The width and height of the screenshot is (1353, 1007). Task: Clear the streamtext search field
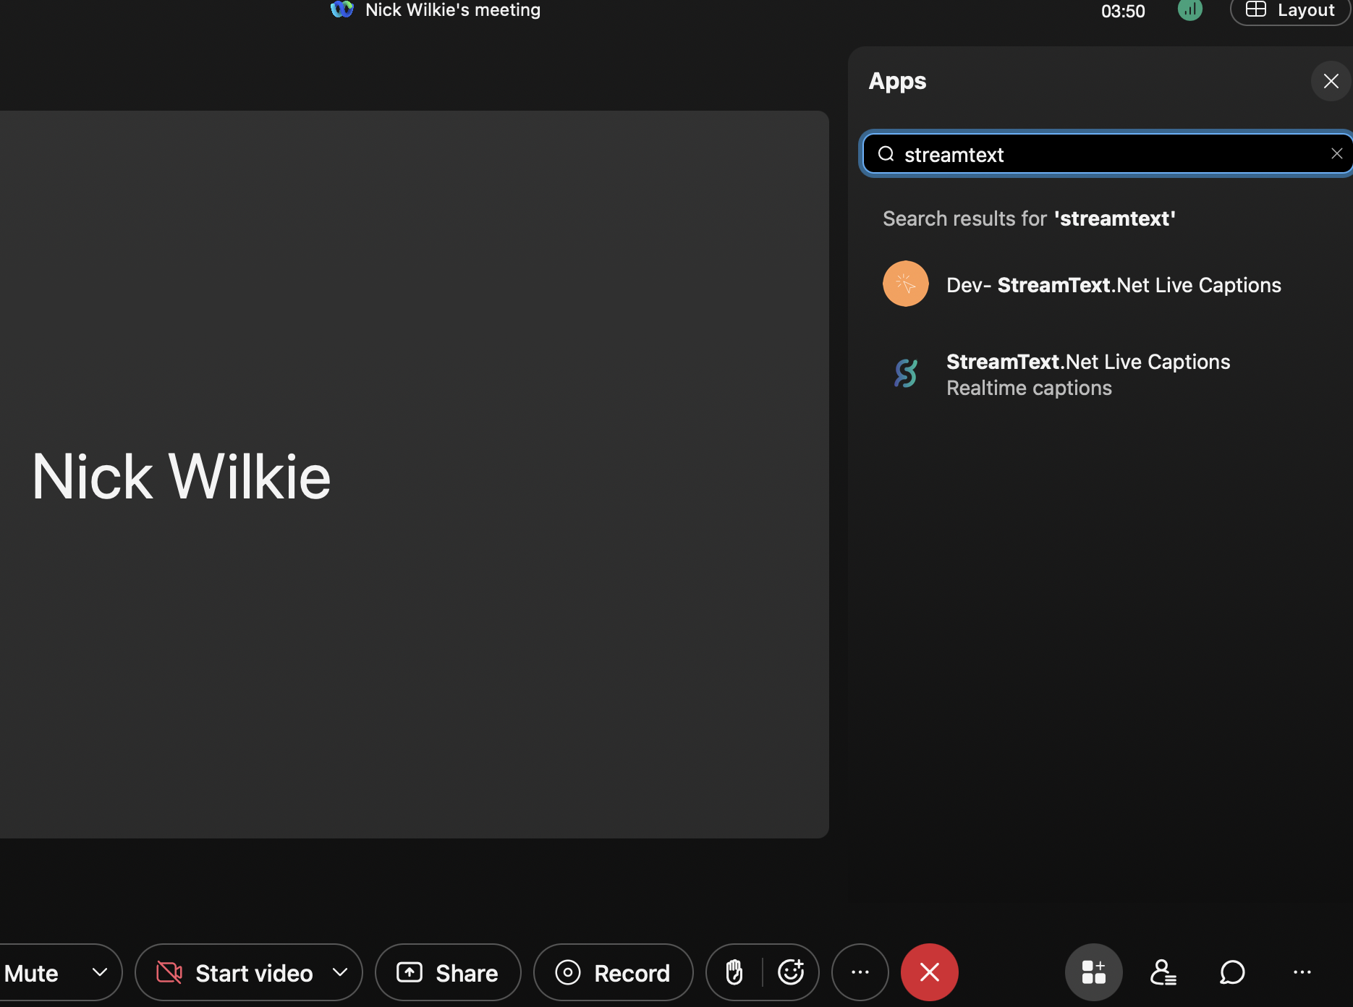point(1336,153)
